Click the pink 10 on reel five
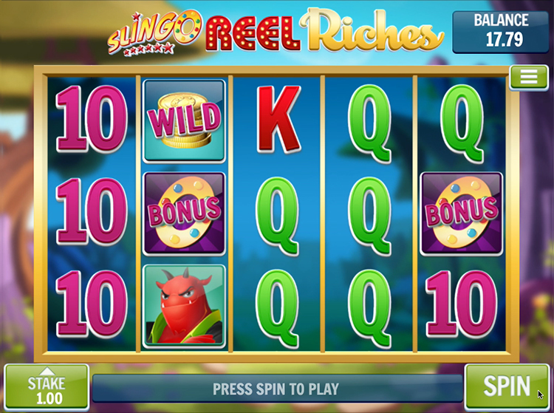 tap(461, 304)
